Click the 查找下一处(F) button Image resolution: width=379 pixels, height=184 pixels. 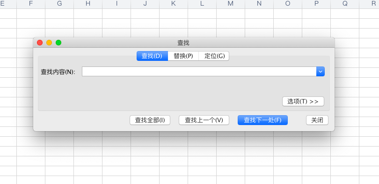tap(263, 120)
